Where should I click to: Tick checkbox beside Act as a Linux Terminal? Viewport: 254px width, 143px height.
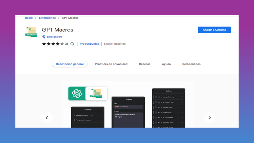pos(156,97)
